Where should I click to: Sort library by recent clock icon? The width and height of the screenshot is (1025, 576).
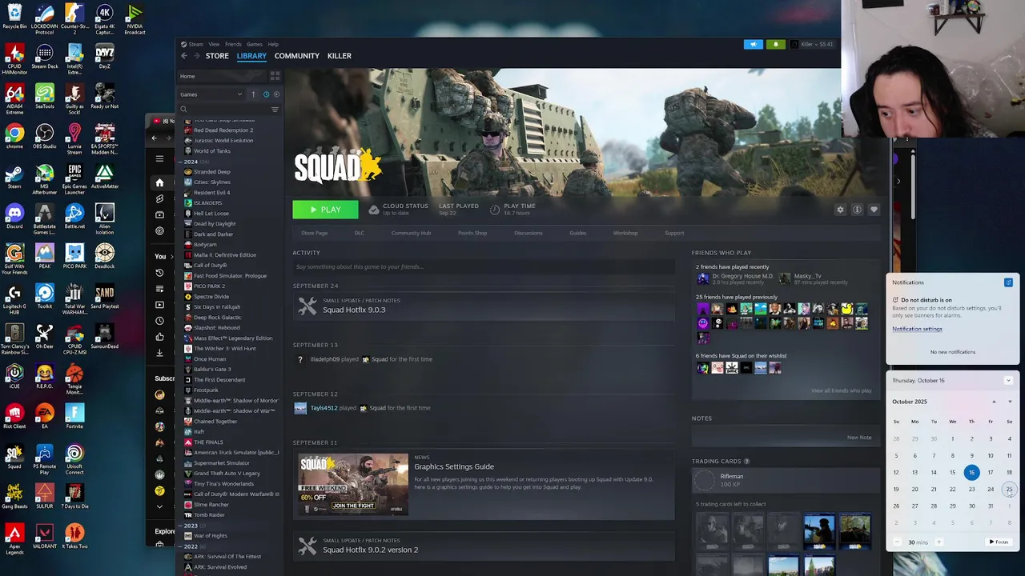pos(266,94)
